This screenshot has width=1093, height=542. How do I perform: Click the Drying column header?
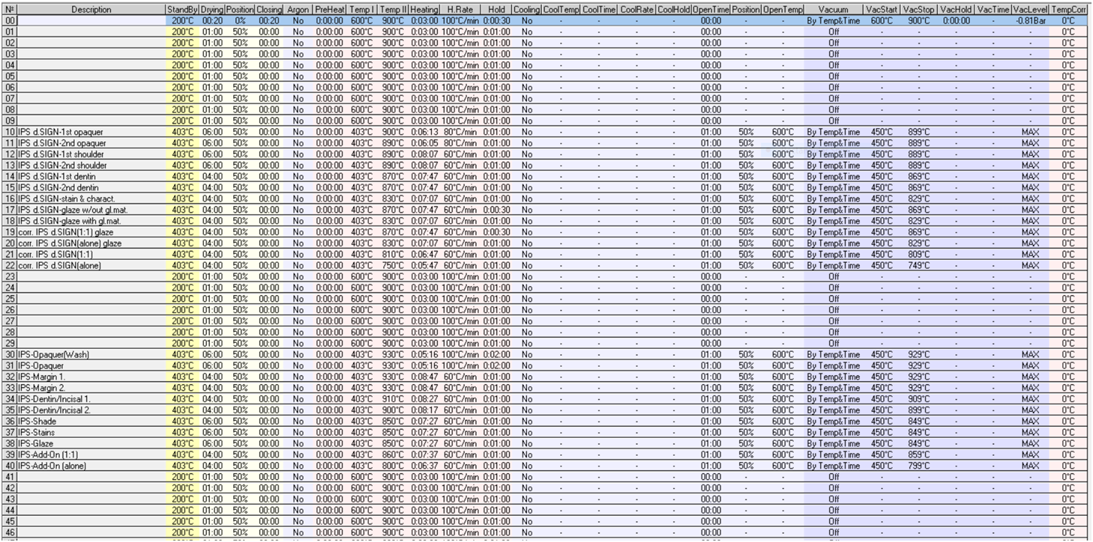click(x=213, y=9)
